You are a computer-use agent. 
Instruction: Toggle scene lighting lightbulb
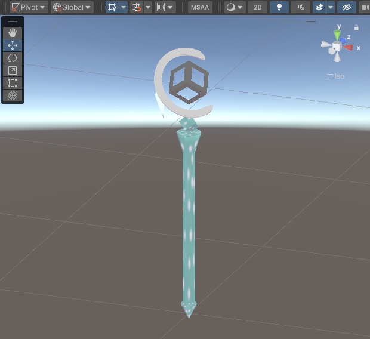pos(279,7)
